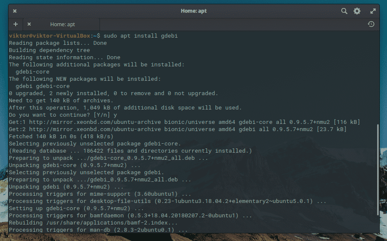
Task: Click the empty tab bar area beside tab
Action: (x=232, y=24)
